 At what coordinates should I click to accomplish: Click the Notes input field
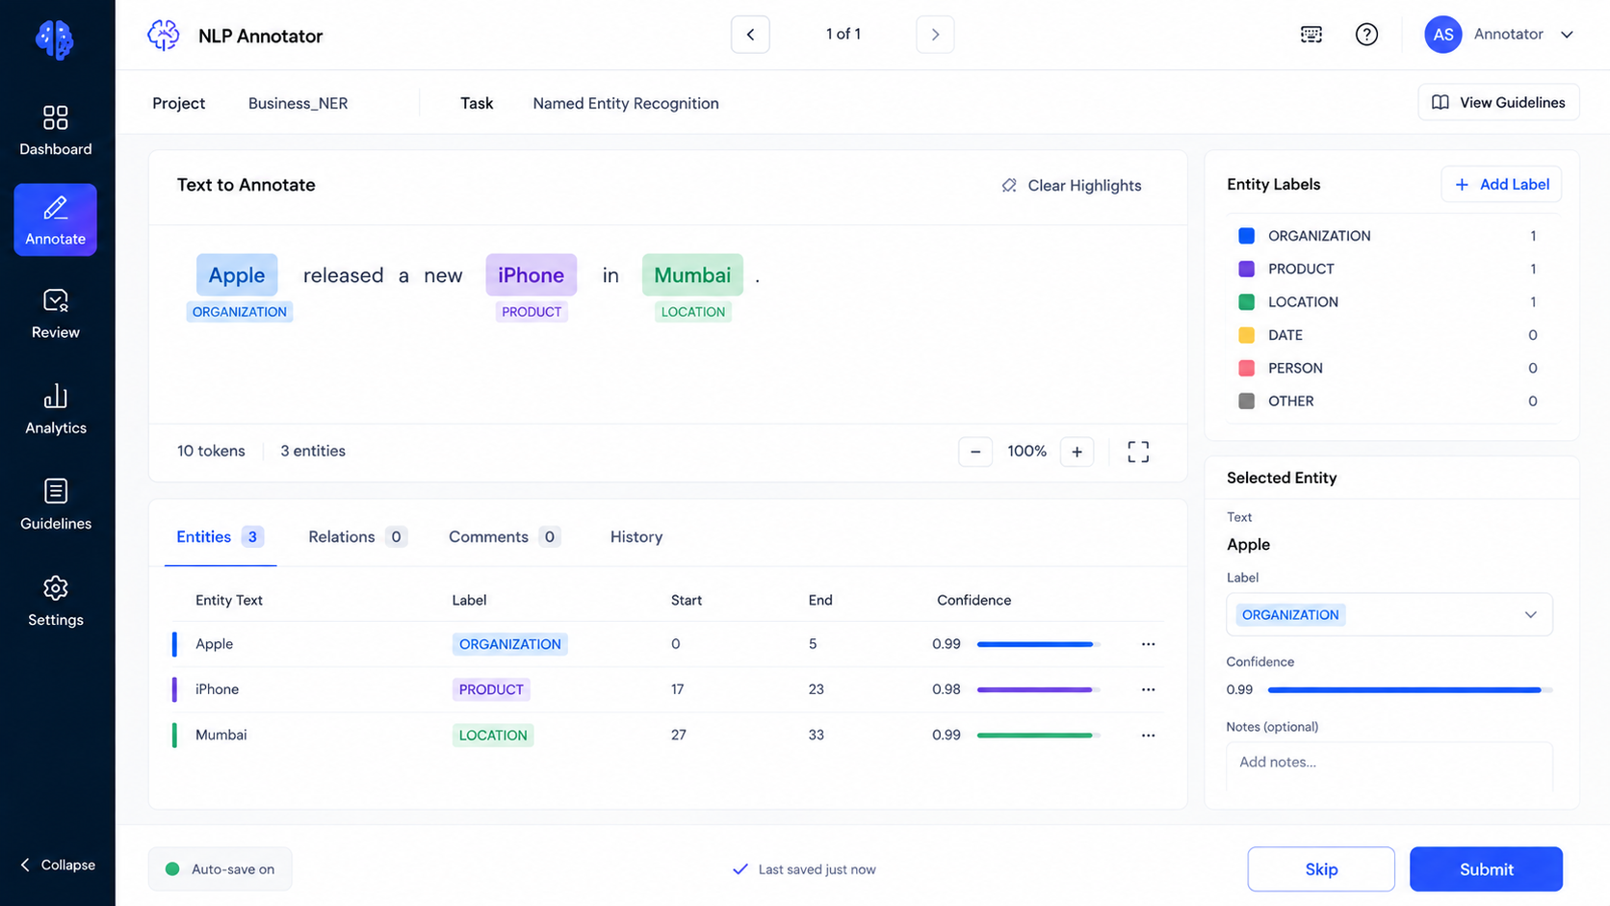click(1389, 766)
